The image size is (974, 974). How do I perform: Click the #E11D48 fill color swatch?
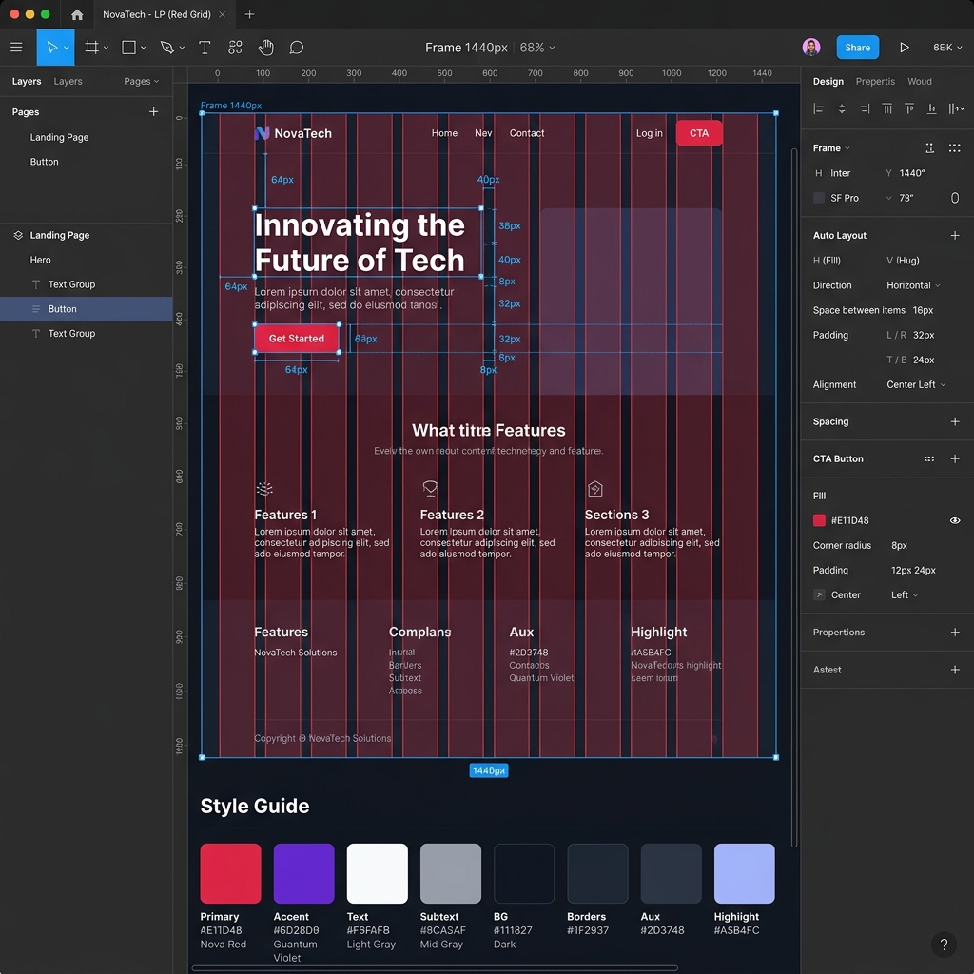click(x=819, y=520)
